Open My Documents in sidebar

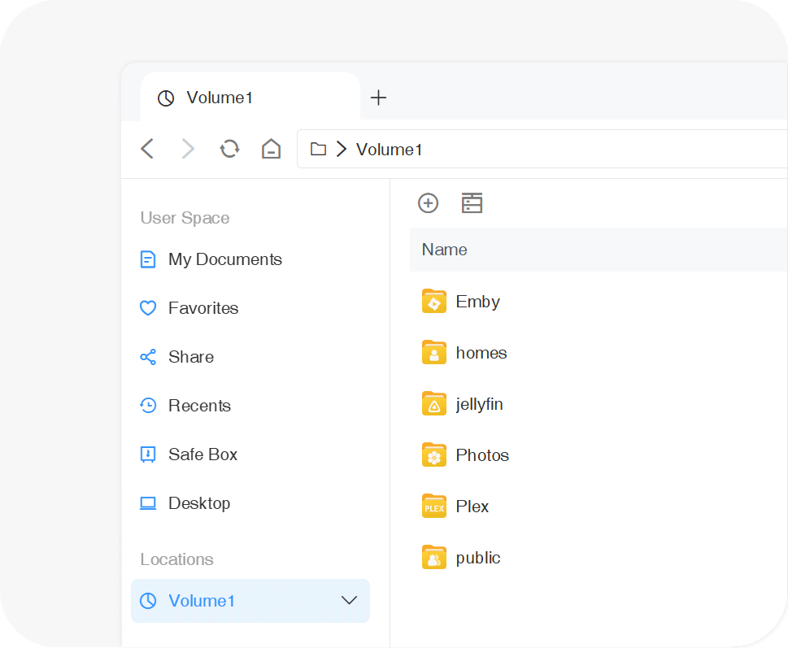pos(250,259)
